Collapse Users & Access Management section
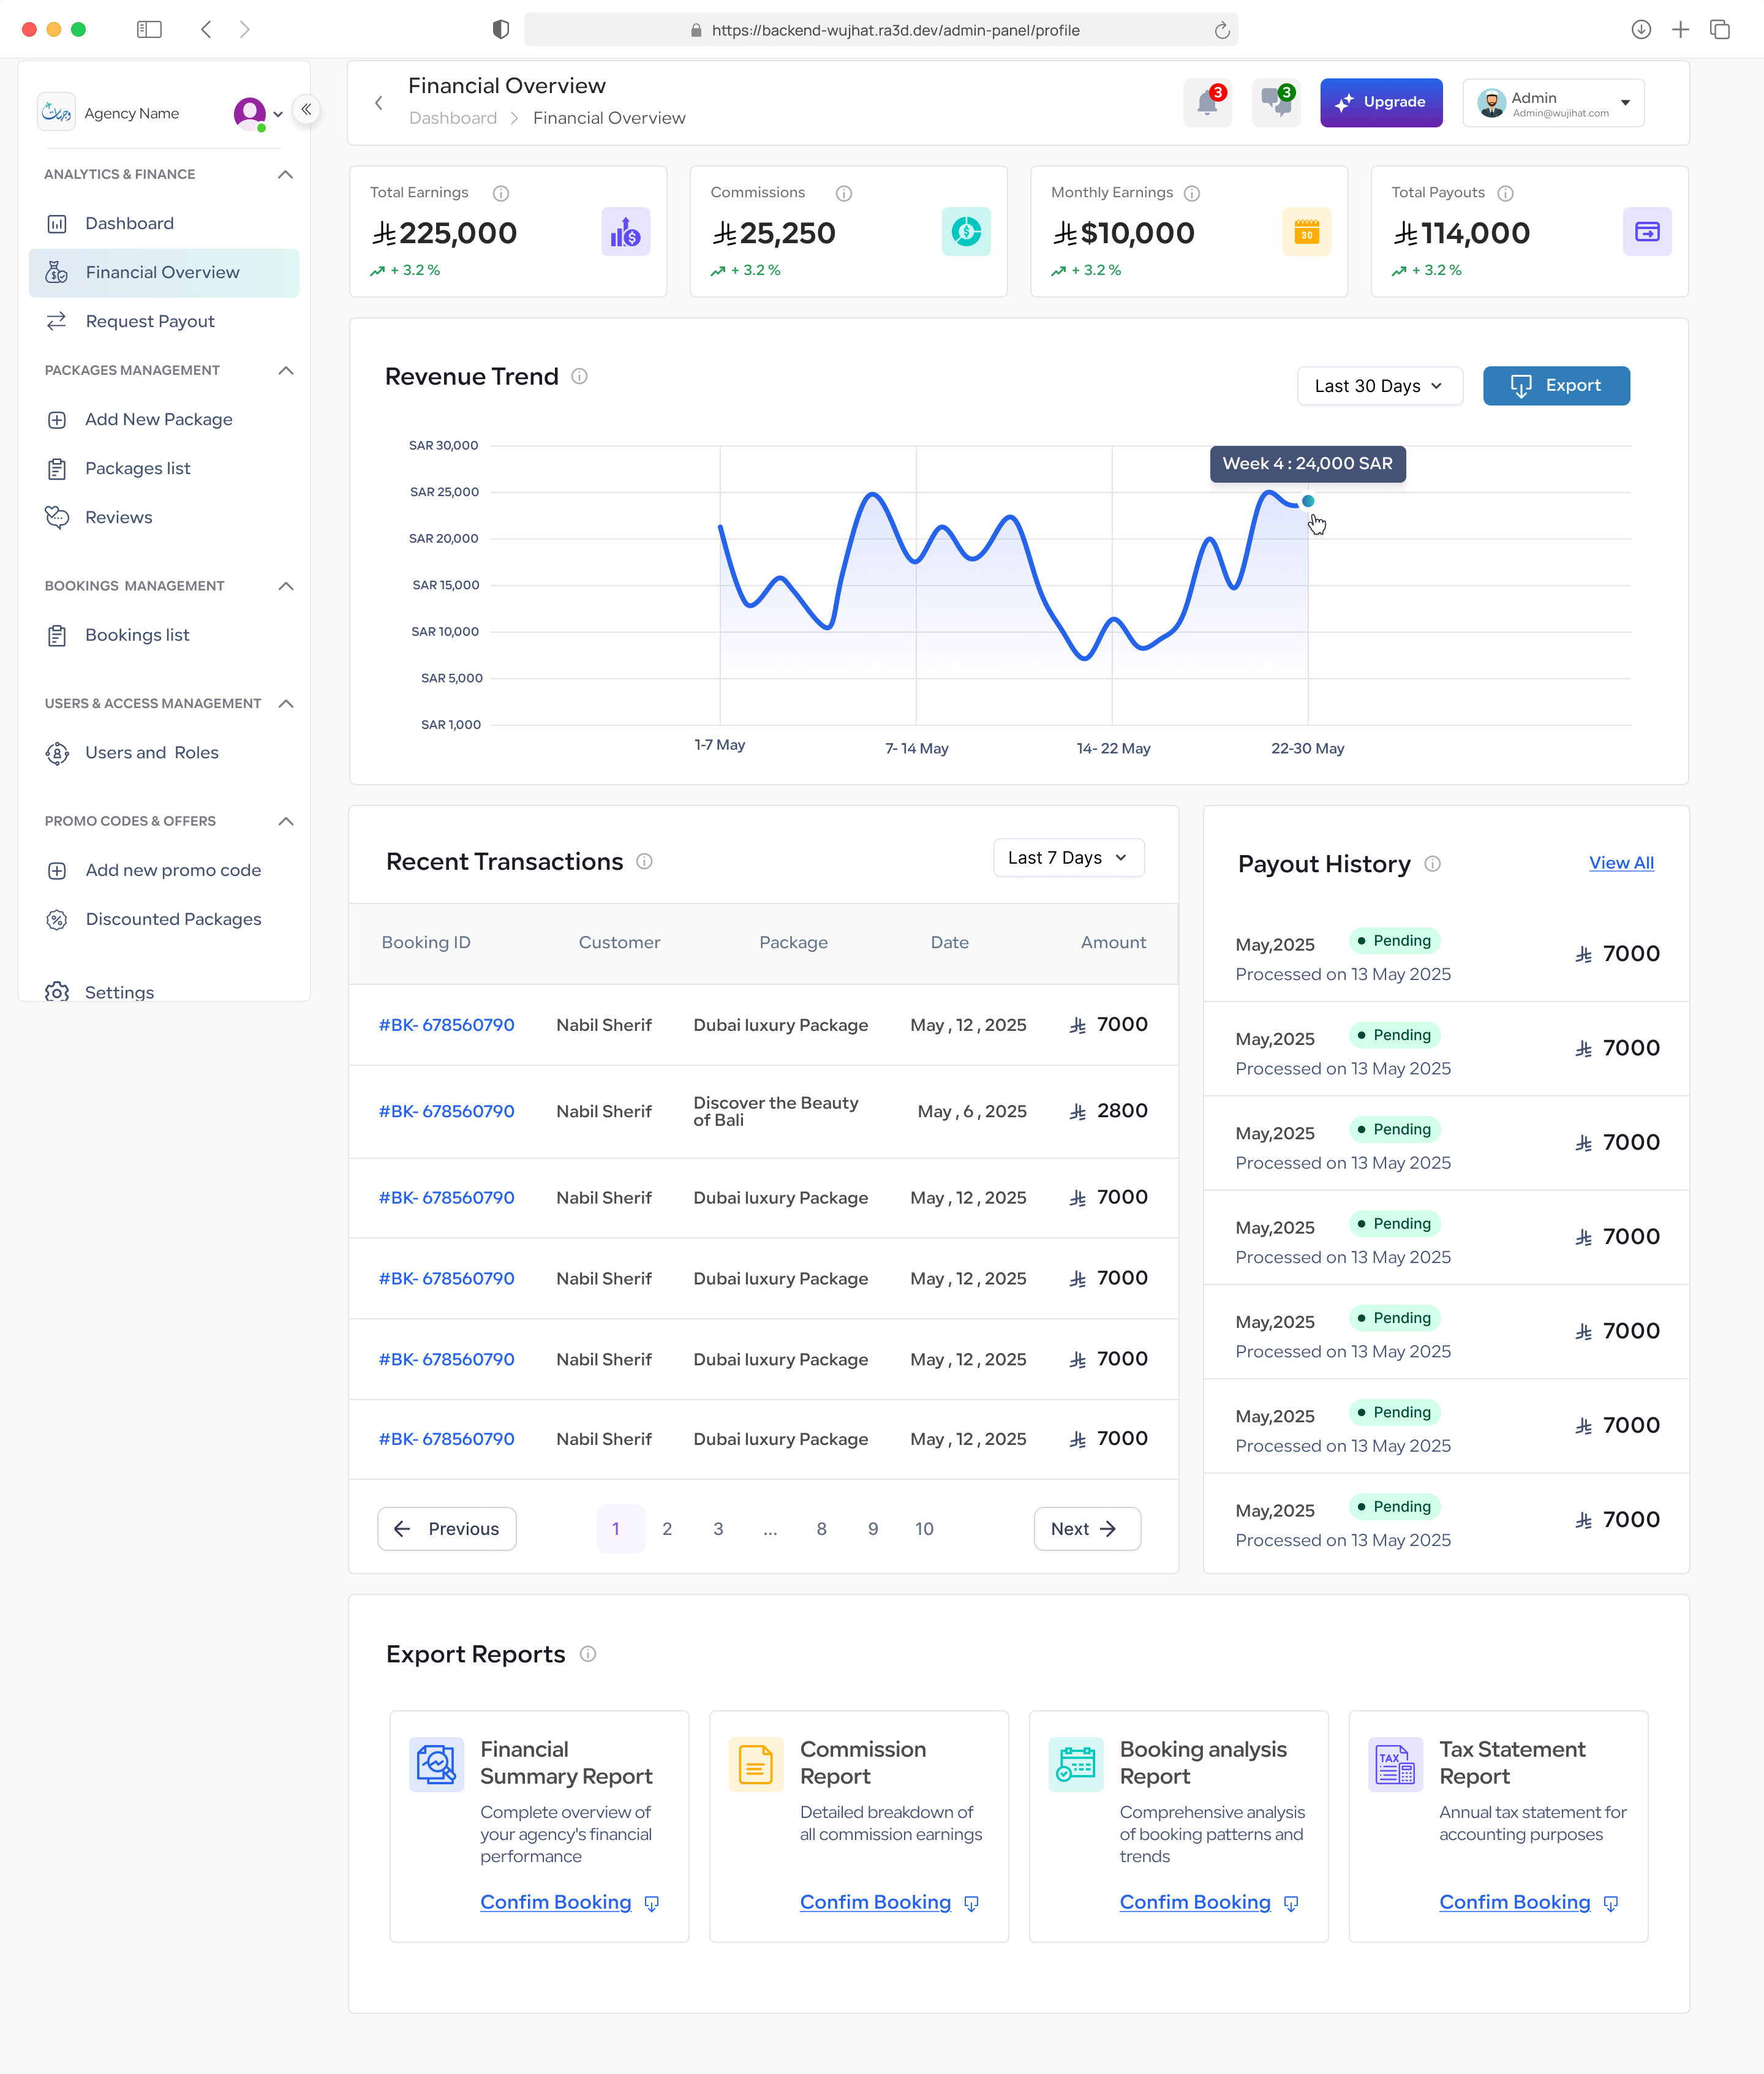 pos(285,704)
